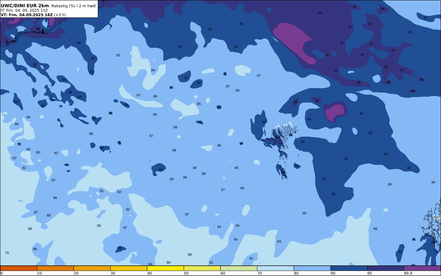Select the golden 30–40 legend color block

point(129,268)
